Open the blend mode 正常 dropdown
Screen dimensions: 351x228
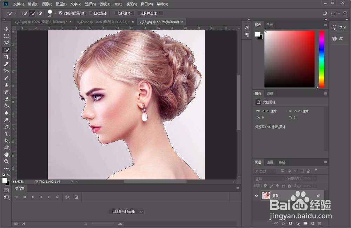(x=269, y=179)
